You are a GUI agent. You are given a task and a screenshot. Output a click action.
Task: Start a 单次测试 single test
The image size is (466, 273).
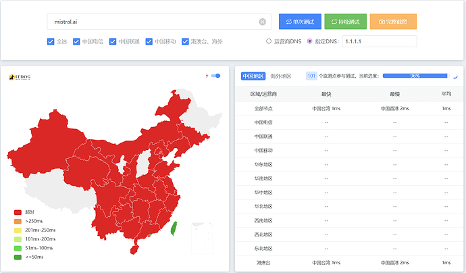300,22
